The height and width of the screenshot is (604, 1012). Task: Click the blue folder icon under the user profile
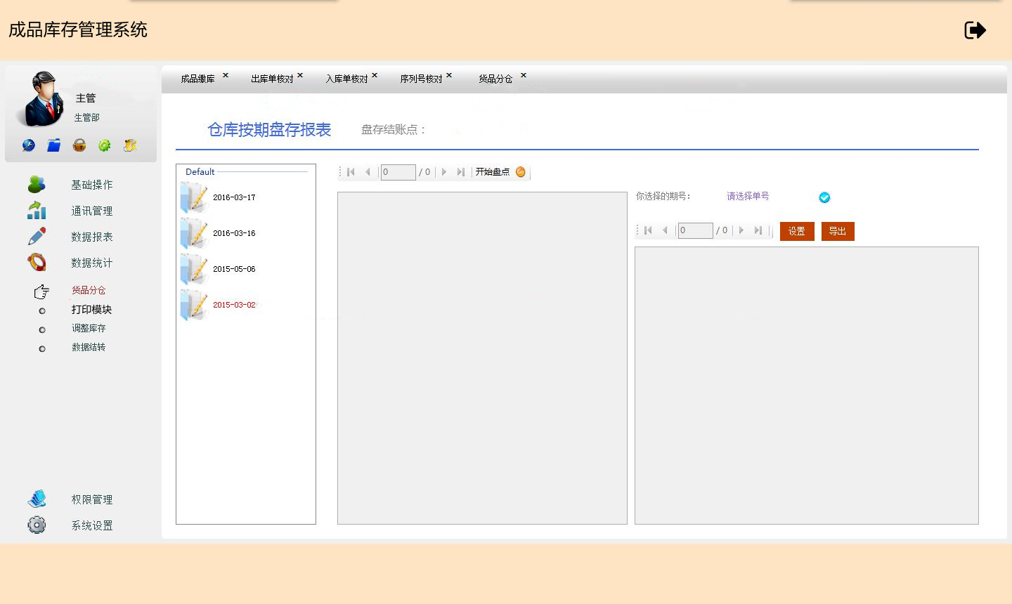54,145
